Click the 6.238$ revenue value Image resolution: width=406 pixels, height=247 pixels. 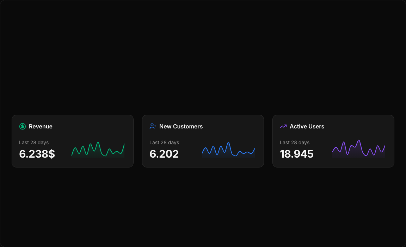[x=37, y=154]
